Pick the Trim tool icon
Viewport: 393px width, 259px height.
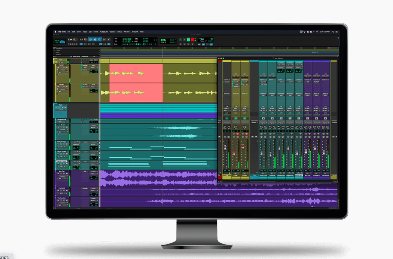click(x=91, y=40)
